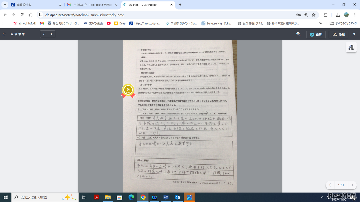Screen dimensions: 360x202
Task: Click the back arrow next to the masked student name
Action: [x=4, y=34]
